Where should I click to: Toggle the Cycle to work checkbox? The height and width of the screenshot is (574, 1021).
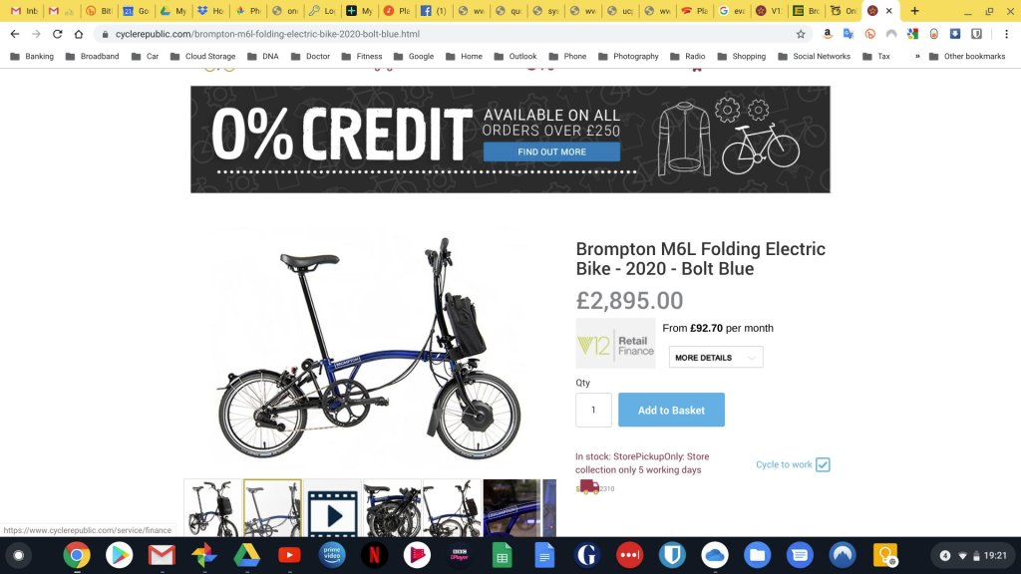pyautogui.click(x=823, y=464)
